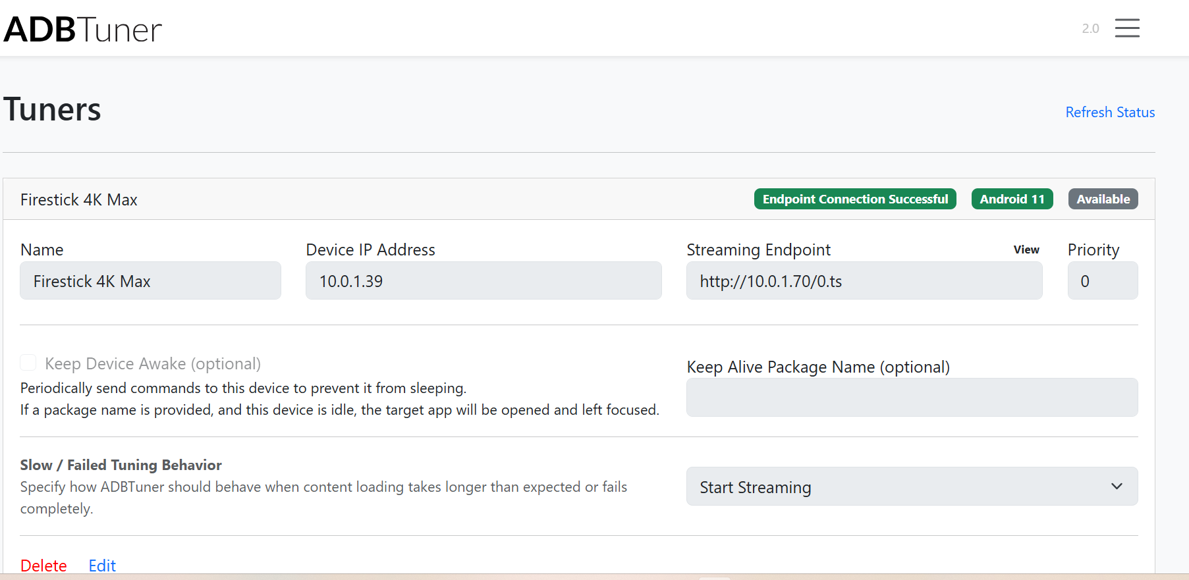This screenshot has height=580, width=1189.
Task: Click the Streaming Endpoint URL field
Action: [864, 281]
